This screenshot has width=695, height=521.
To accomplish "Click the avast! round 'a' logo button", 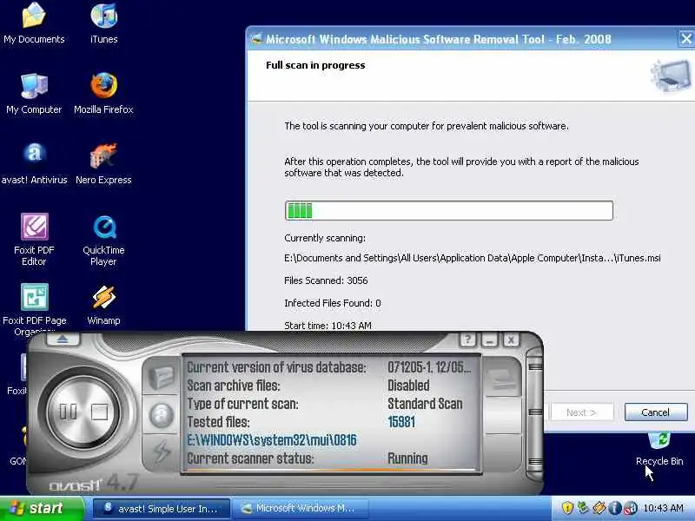I will pos(162,416).
